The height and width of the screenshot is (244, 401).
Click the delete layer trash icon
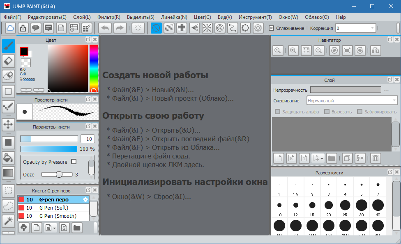pos(376,158)
